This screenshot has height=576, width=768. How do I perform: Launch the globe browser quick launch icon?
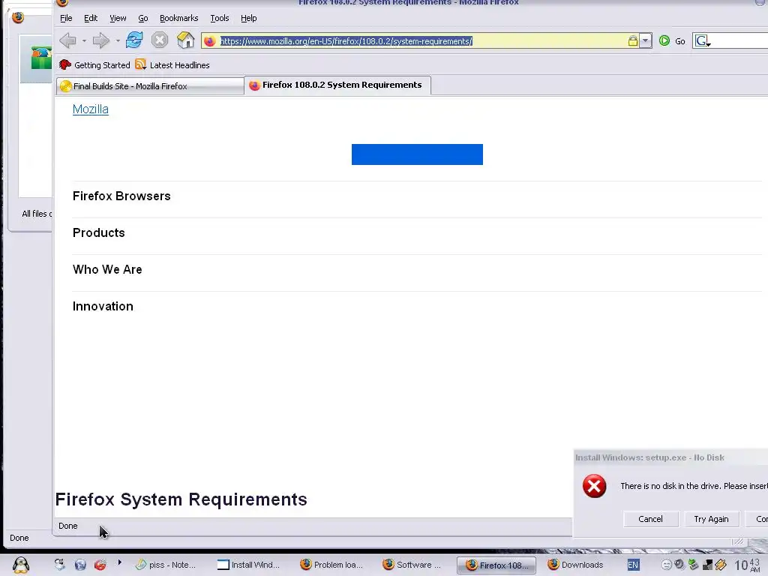coord(80,565)
